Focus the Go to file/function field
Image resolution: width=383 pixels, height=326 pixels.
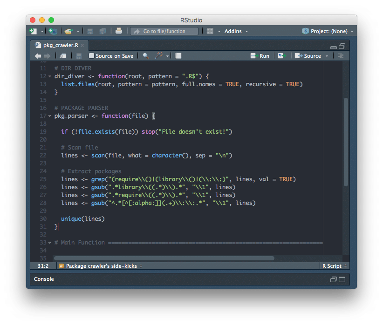pos(164,31)
